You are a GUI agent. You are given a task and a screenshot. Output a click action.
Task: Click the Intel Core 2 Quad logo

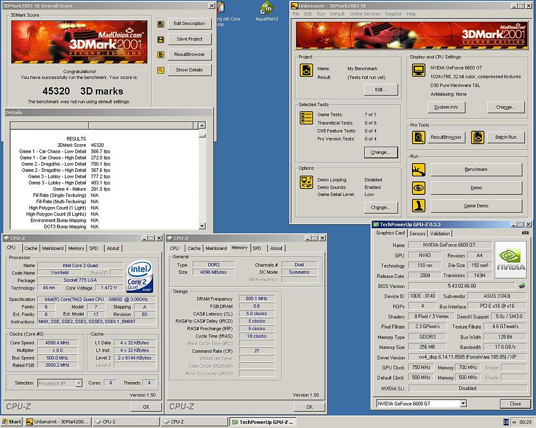click(x=139, y=277)
